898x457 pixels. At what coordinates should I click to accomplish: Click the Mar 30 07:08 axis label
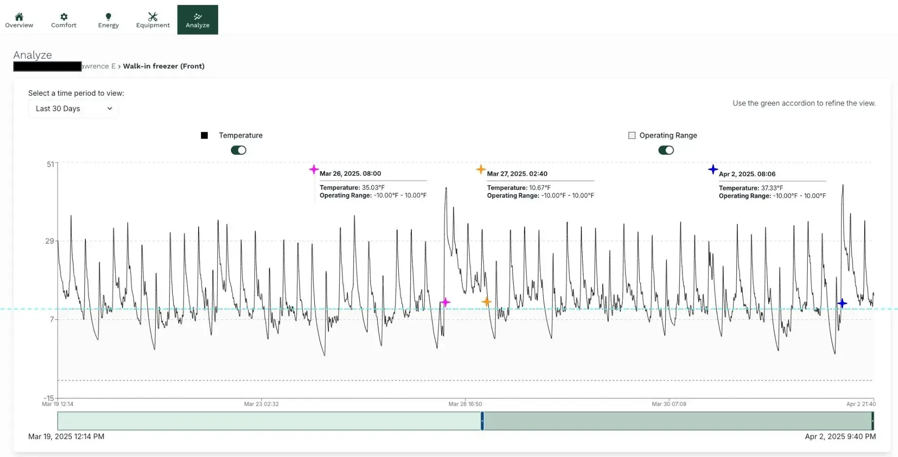[669, 404]
